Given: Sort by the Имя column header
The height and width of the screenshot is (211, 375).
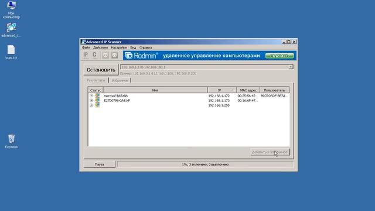Looking at the screenshot, I should [155, 90].
